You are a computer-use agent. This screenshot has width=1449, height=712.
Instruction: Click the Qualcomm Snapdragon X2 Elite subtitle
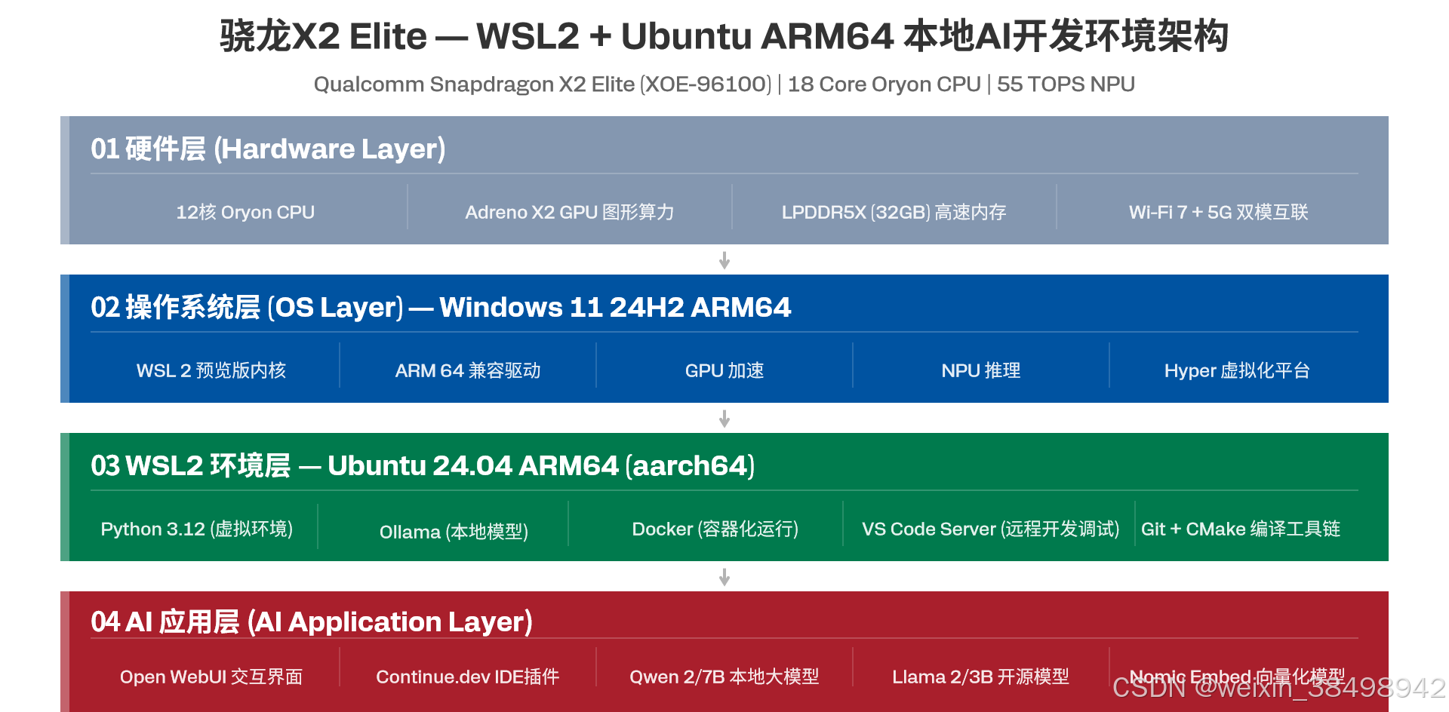coord(724,84)
